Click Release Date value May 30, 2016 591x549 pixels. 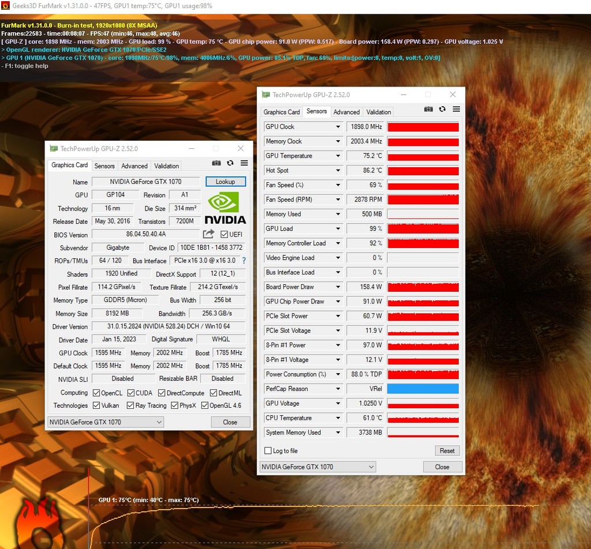tap(113, 221)
